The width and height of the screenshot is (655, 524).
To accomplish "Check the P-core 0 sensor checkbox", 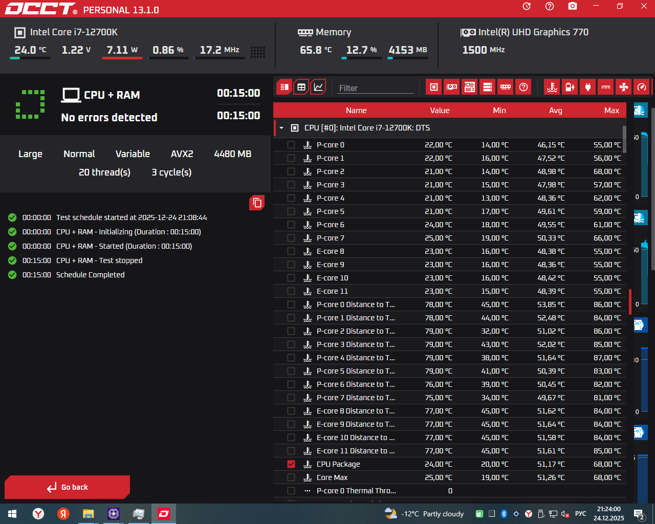I will [x=291, y=145].
